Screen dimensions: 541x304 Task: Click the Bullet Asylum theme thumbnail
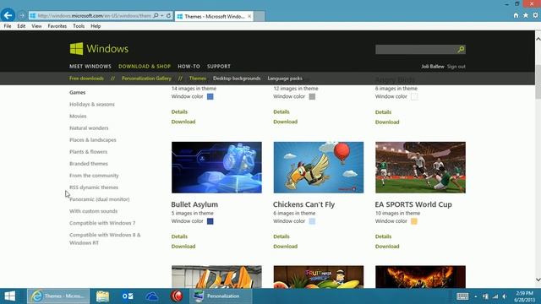coord(216,167)
